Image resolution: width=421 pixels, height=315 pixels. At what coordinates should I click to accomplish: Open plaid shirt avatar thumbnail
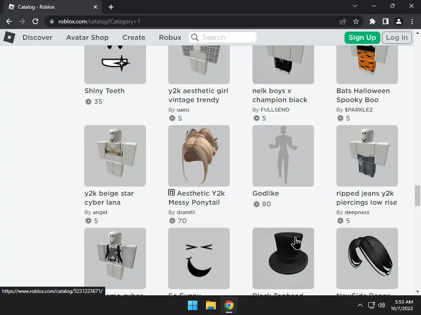pyautogui.click(x=199, y=64)
